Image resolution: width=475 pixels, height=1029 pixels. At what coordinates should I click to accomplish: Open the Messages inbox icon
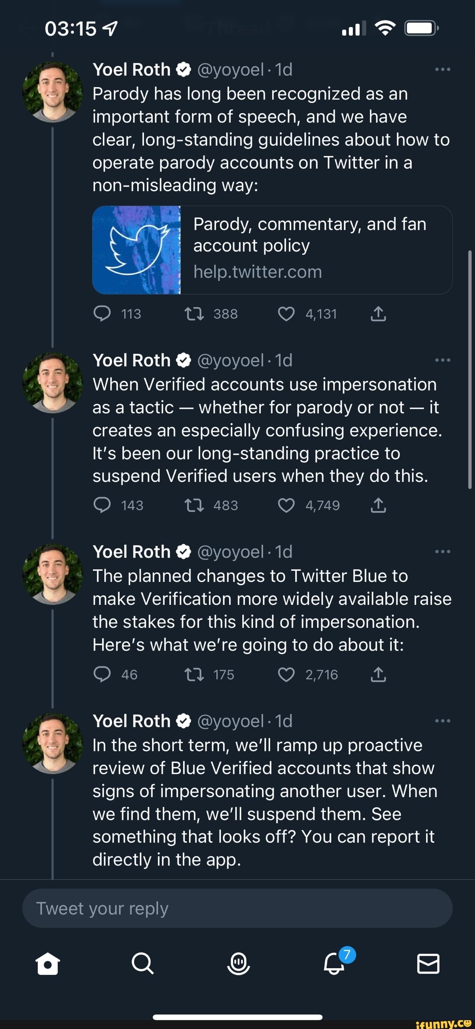(x=427, y=962)
